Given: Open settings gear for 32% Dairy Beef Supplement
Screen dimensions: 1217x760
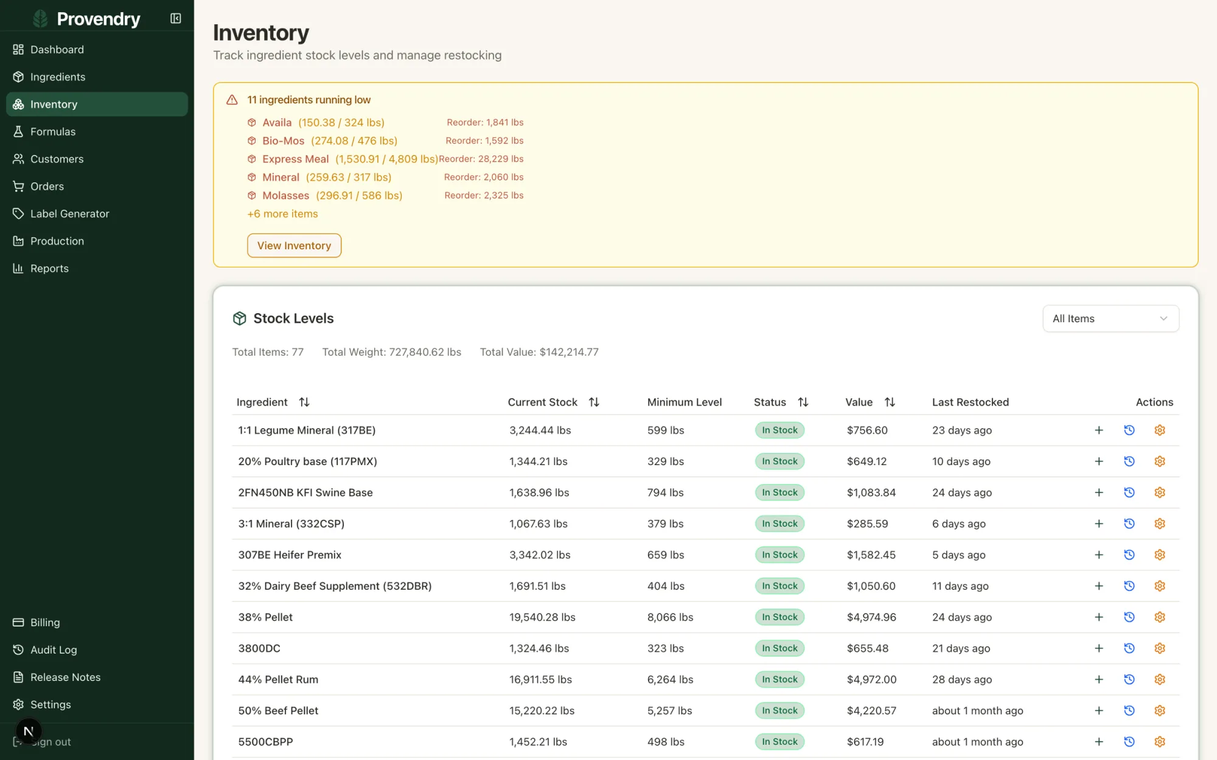Looking at the screenshot, I should (x=1160, y=586).
